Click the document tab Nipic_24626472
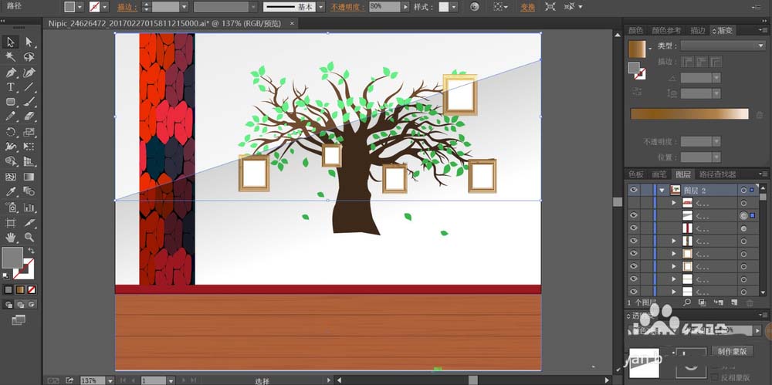 coord(164,23)
